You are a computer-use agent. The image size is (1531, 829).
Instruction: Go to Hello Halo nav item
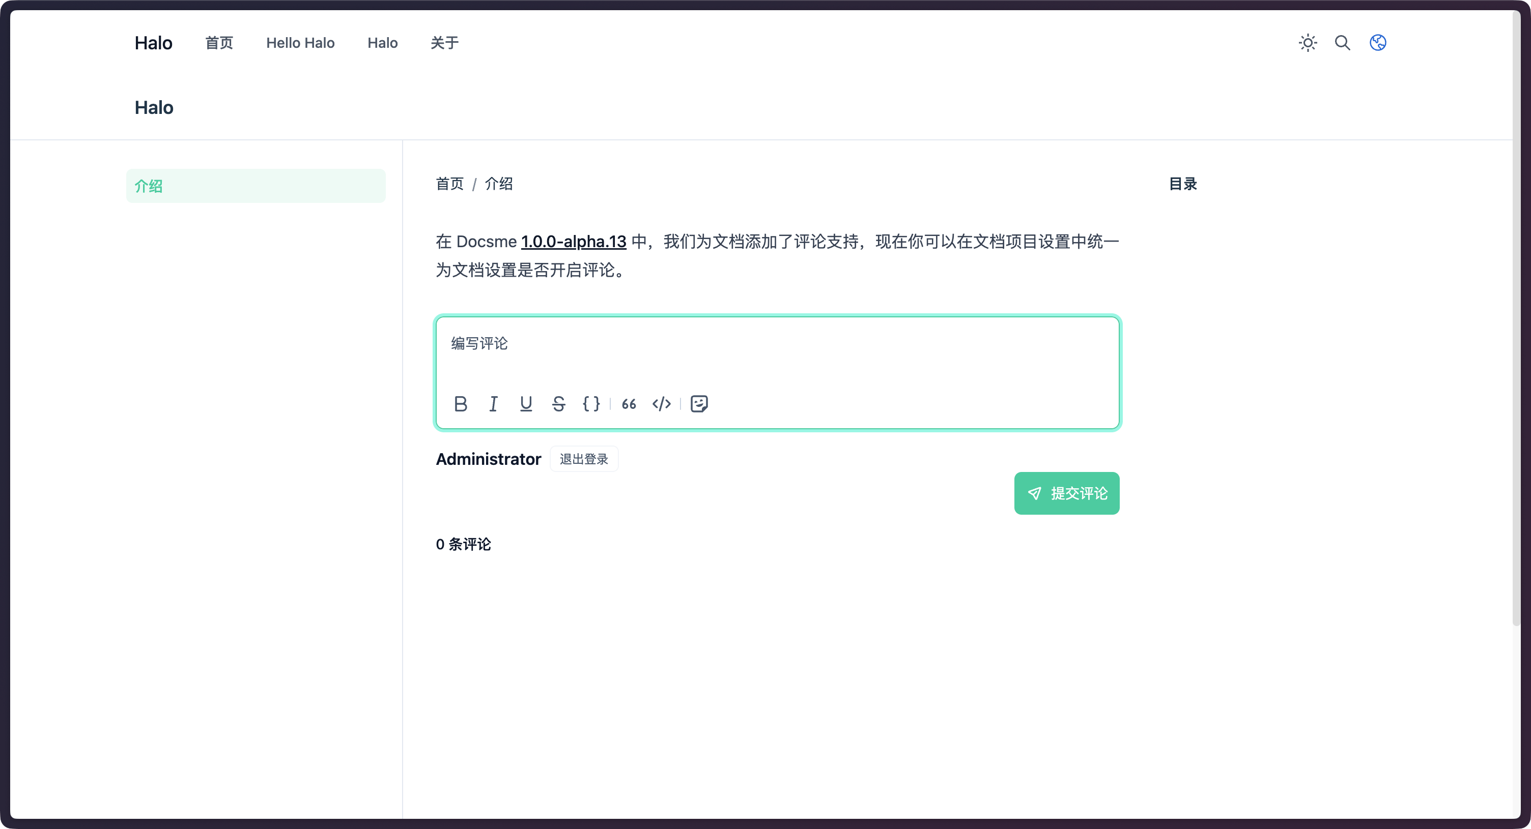[300, 43]
